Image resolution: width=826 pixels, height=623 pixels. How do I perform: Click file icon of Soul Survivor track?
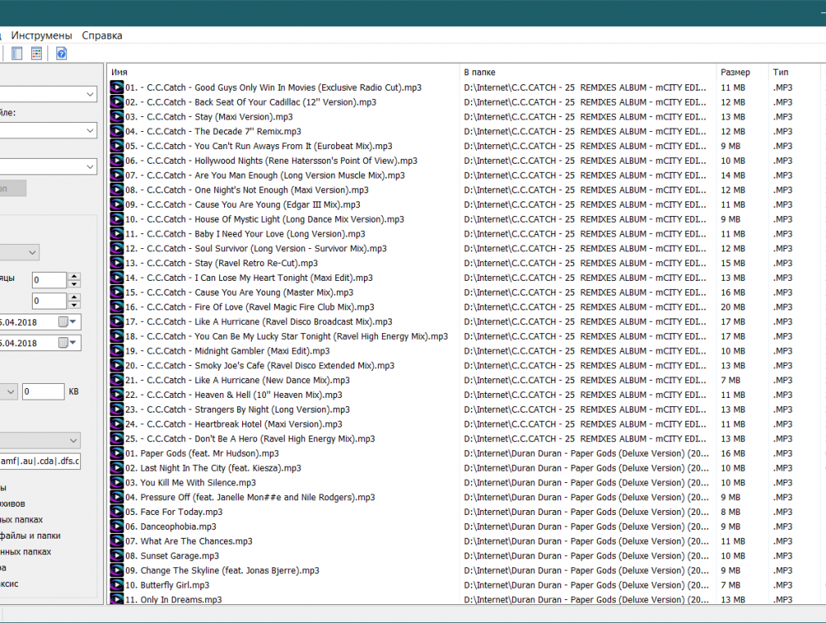(116, 248)
